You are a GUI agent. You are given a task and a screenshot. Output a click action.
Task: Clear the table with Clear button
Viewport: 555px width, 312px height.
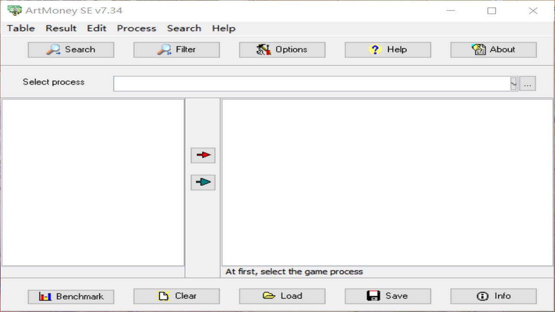coord(176,296)
